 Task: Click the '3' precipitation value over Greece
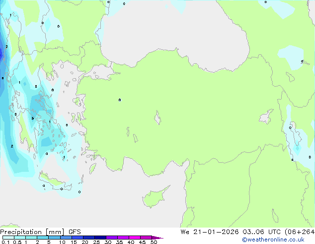(33, 118)
